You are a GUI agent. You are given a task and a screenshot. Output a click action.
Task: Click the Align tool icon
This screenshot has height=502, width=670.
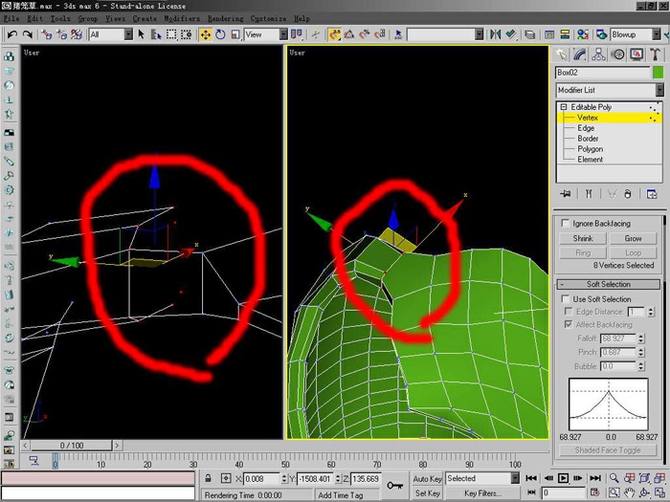coord(510,34)
